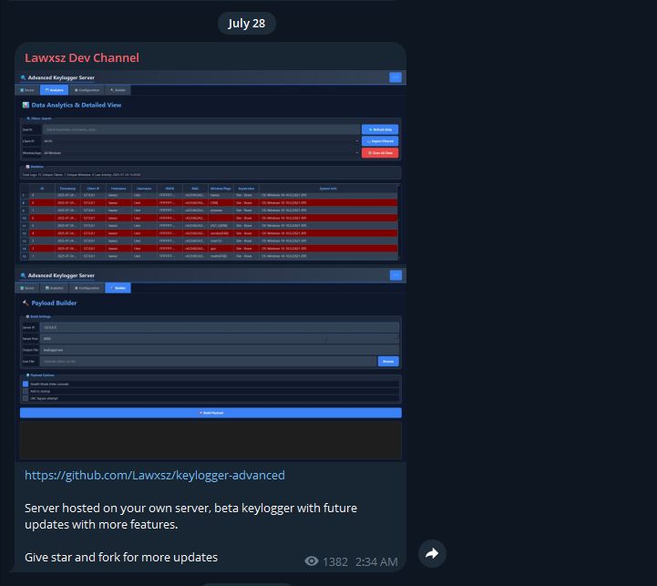The height and width of the screenshot is (586, 657).
Task: Click the Output File field with keylogger.exe
Action: pos(219,350)
